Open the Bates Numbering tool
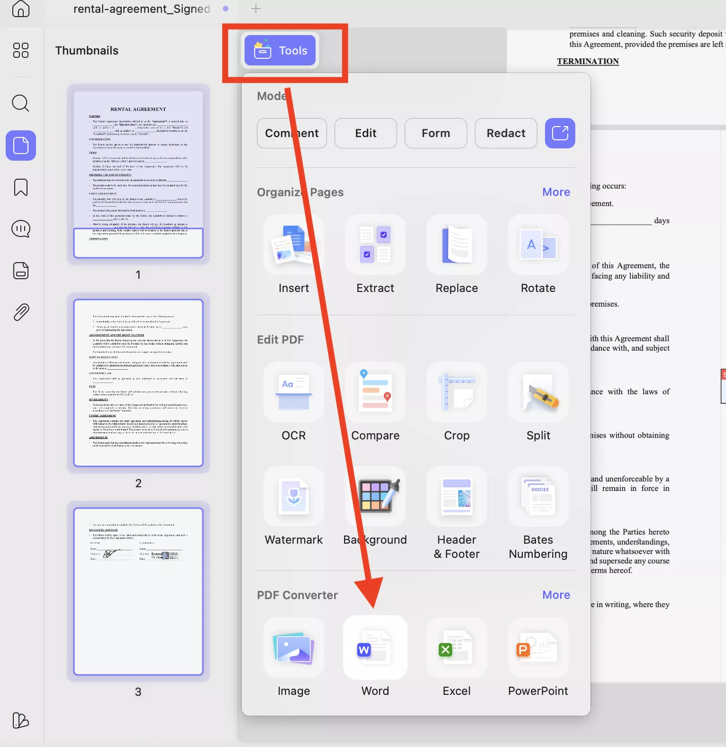 (x=538, y=513)
